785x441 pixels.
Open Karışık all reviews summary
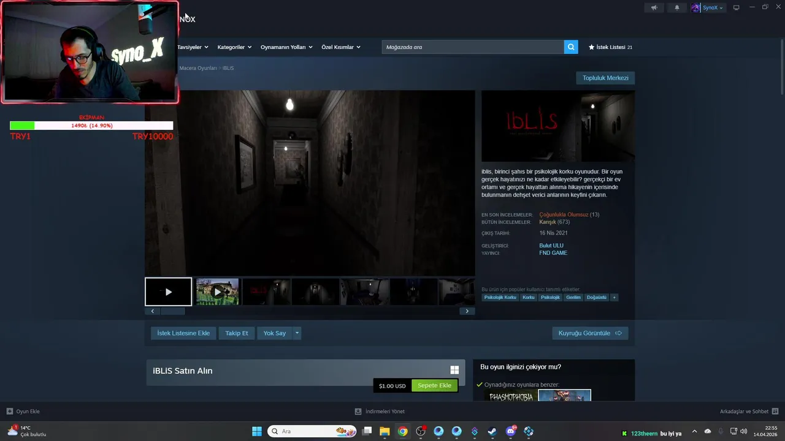[548, 222]
